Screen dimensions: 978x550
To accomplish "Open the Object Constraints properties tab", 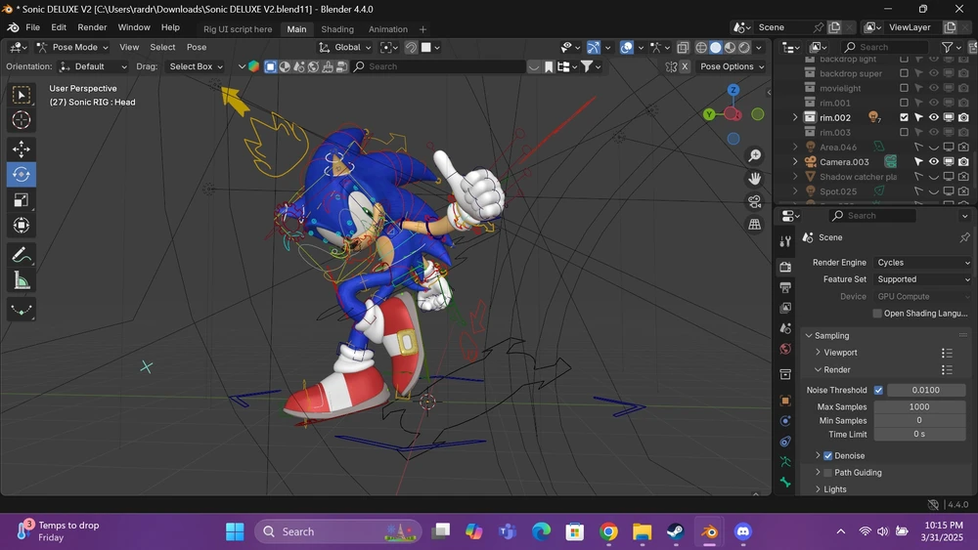I will [785, 442].
